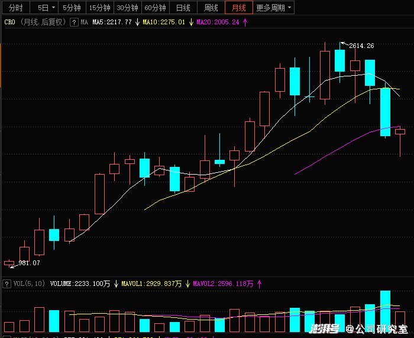
Task: Switch to the 日线 daily tab
Action: click(x=183, y=8)
